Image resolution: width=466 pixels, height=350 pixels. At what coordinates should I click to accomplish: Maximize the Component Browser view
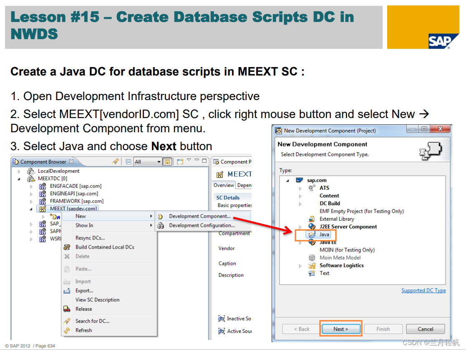coord(204,161)
